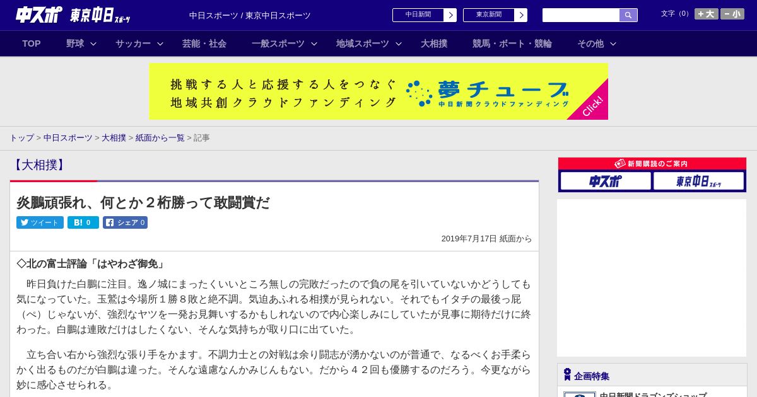Click the 【大相撲】 section heading

tap(39, 165)
